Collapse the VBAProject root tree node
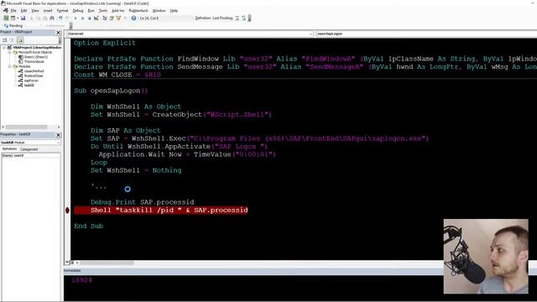This screenshot has height=302, width=537. coord(4,48)
